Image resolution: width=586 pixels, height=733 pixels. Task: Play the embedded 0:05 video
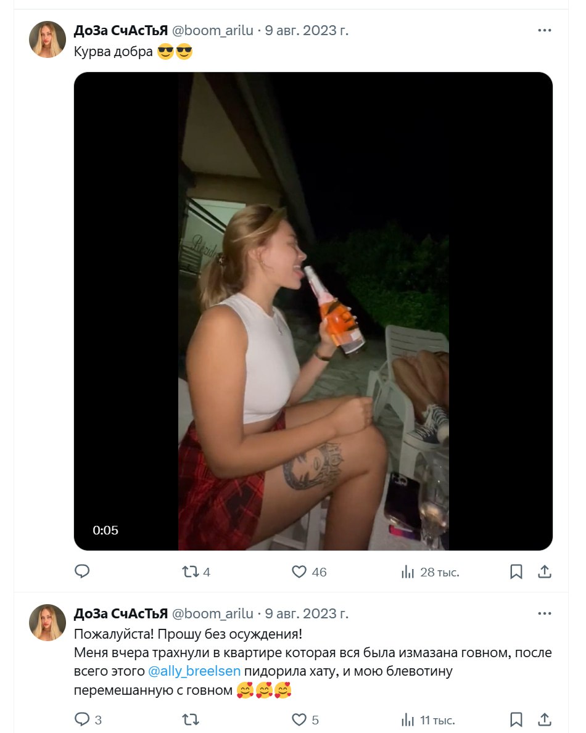coord(313,311)
